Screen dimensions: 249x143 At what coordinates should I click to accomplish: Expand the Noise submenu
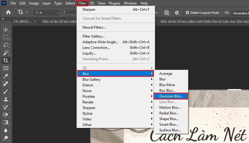116,91
